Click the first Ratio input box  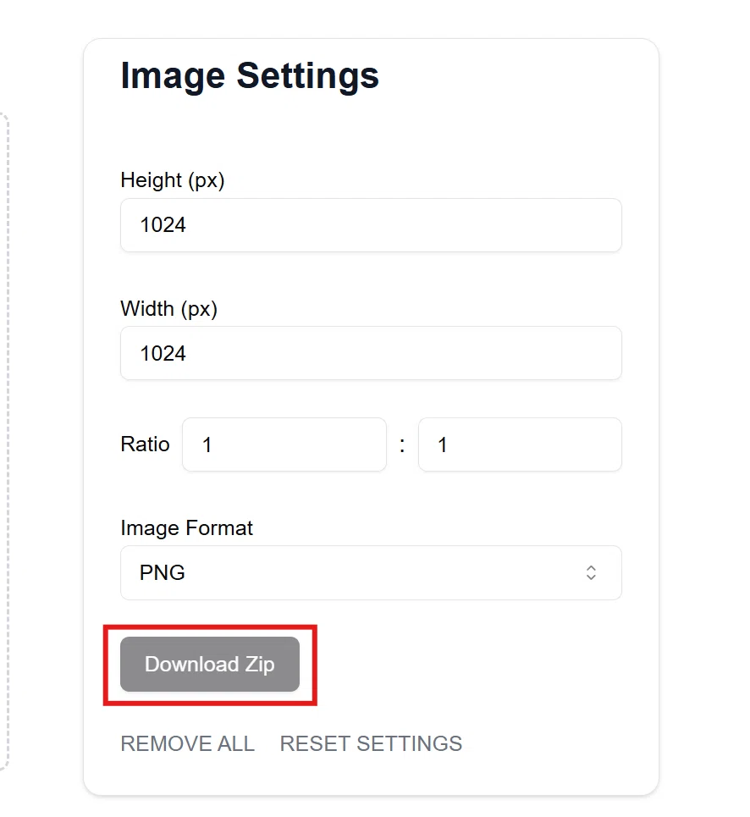(284, 444)
